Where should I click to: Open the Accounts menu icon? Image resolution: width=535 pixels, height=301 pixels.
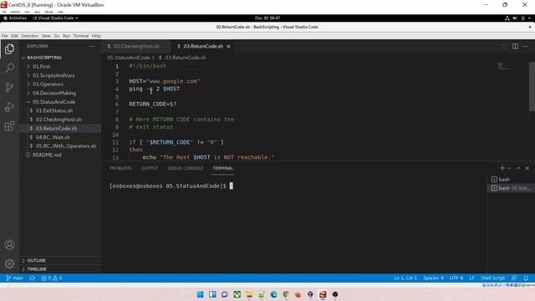click(9, 245)
